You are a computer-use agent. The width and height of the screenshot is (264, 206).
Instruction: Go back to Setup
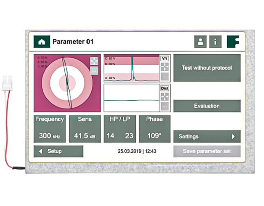click(x=59, y=151)
